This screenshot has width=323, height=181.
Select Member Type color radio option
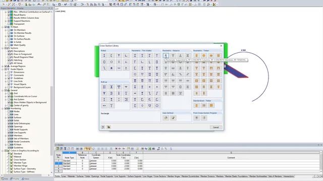9,162
